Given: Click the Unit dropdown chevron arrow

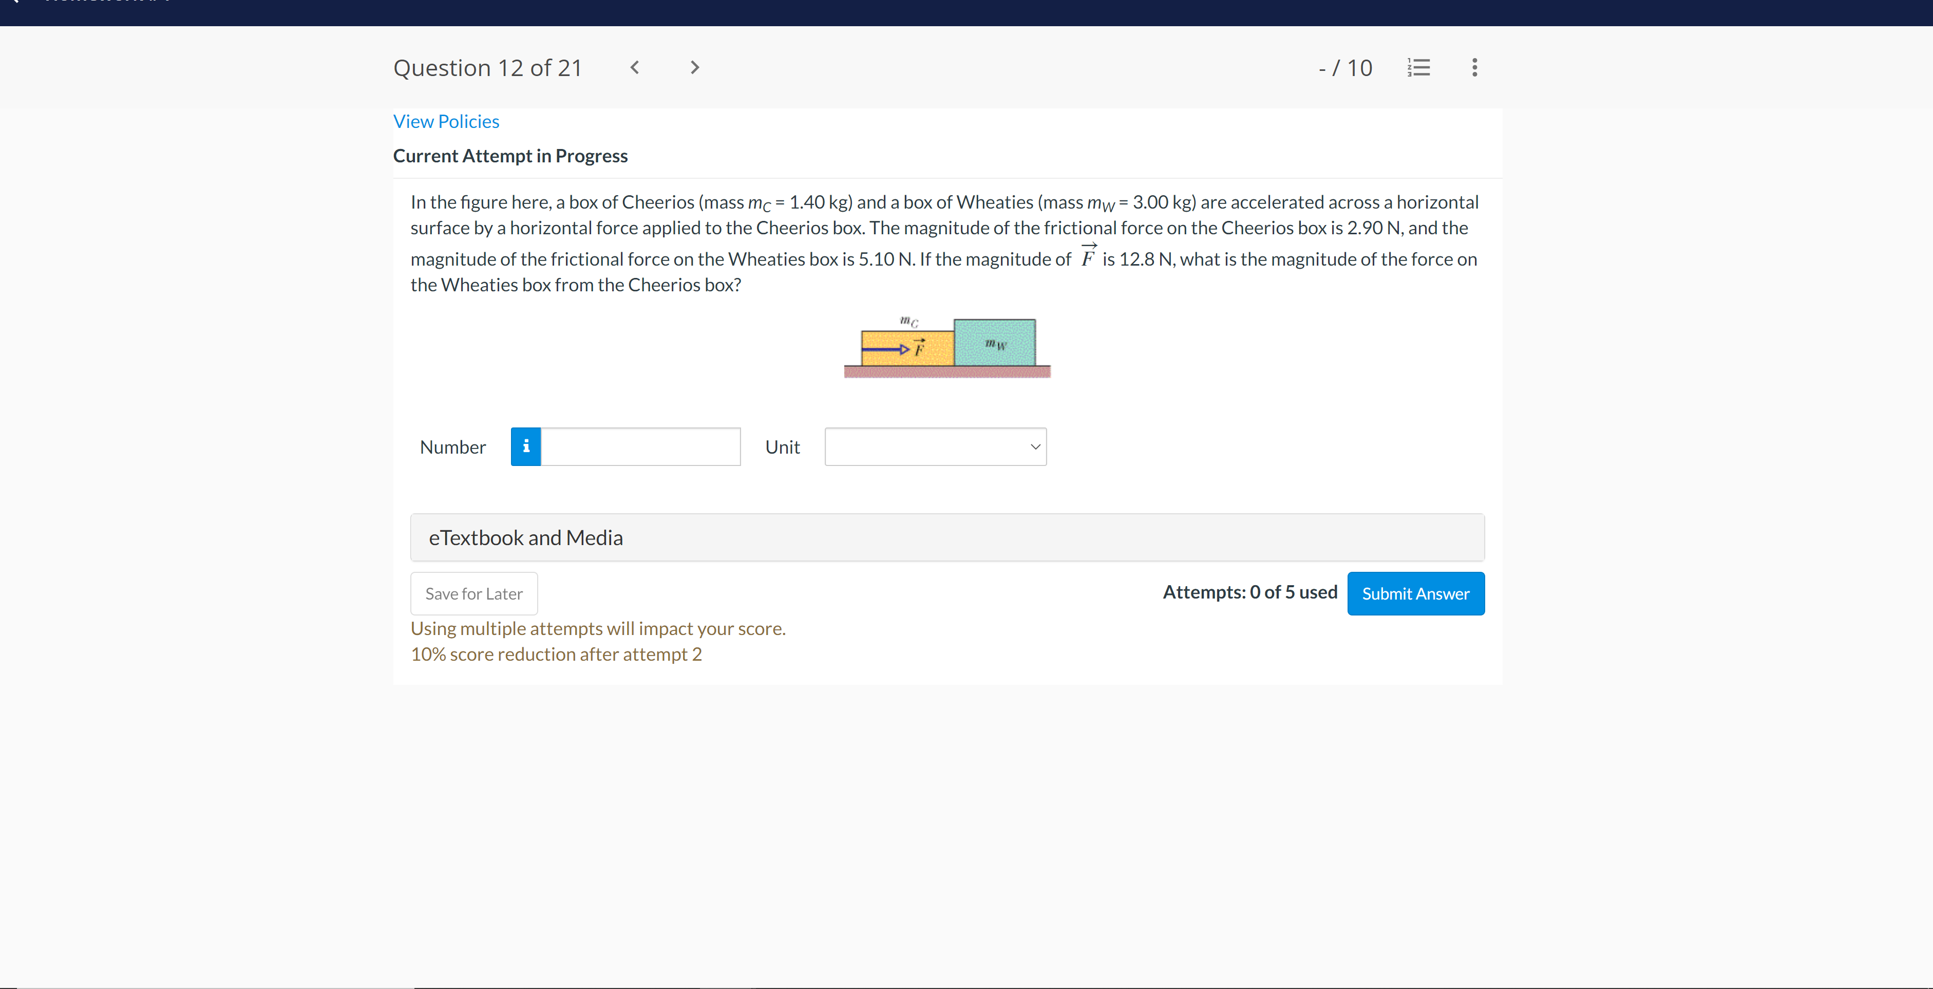Looking at the screenshot, I should [x=1035, y=447].
